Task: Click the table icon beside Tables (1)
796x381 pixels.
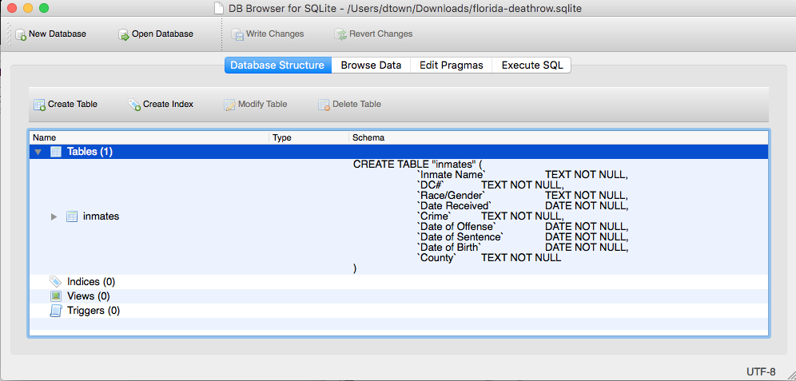Action: coord(56,152)
